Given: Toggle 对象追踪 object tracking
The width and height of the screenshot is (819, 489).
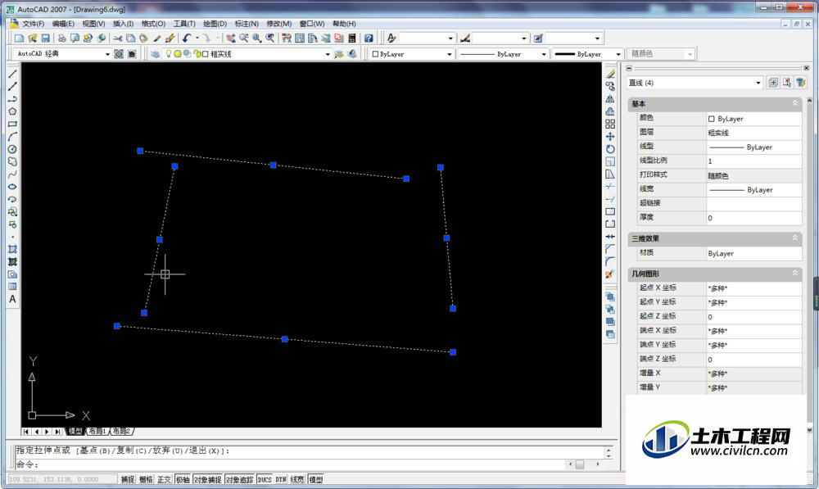Looking at the screenshot, I should click(x=239, y=479).
